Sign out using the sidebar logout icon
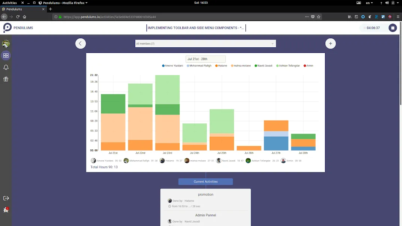402x226 pixels. point(5,198)
